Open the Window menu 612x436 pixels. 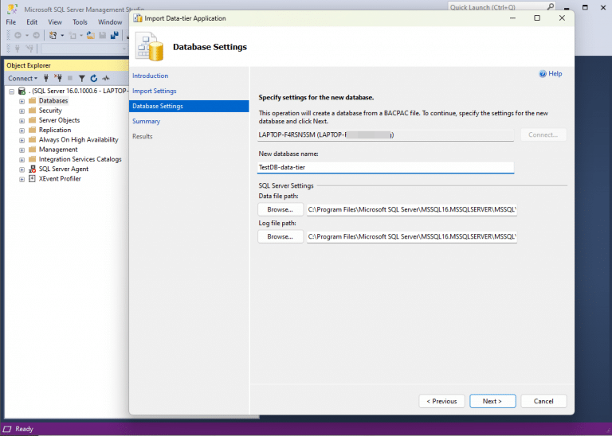[x=110, y=22]
